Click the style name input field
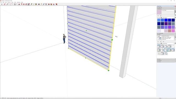The width and height of the screenshot is (176, 99). click(x=168, y=36)
